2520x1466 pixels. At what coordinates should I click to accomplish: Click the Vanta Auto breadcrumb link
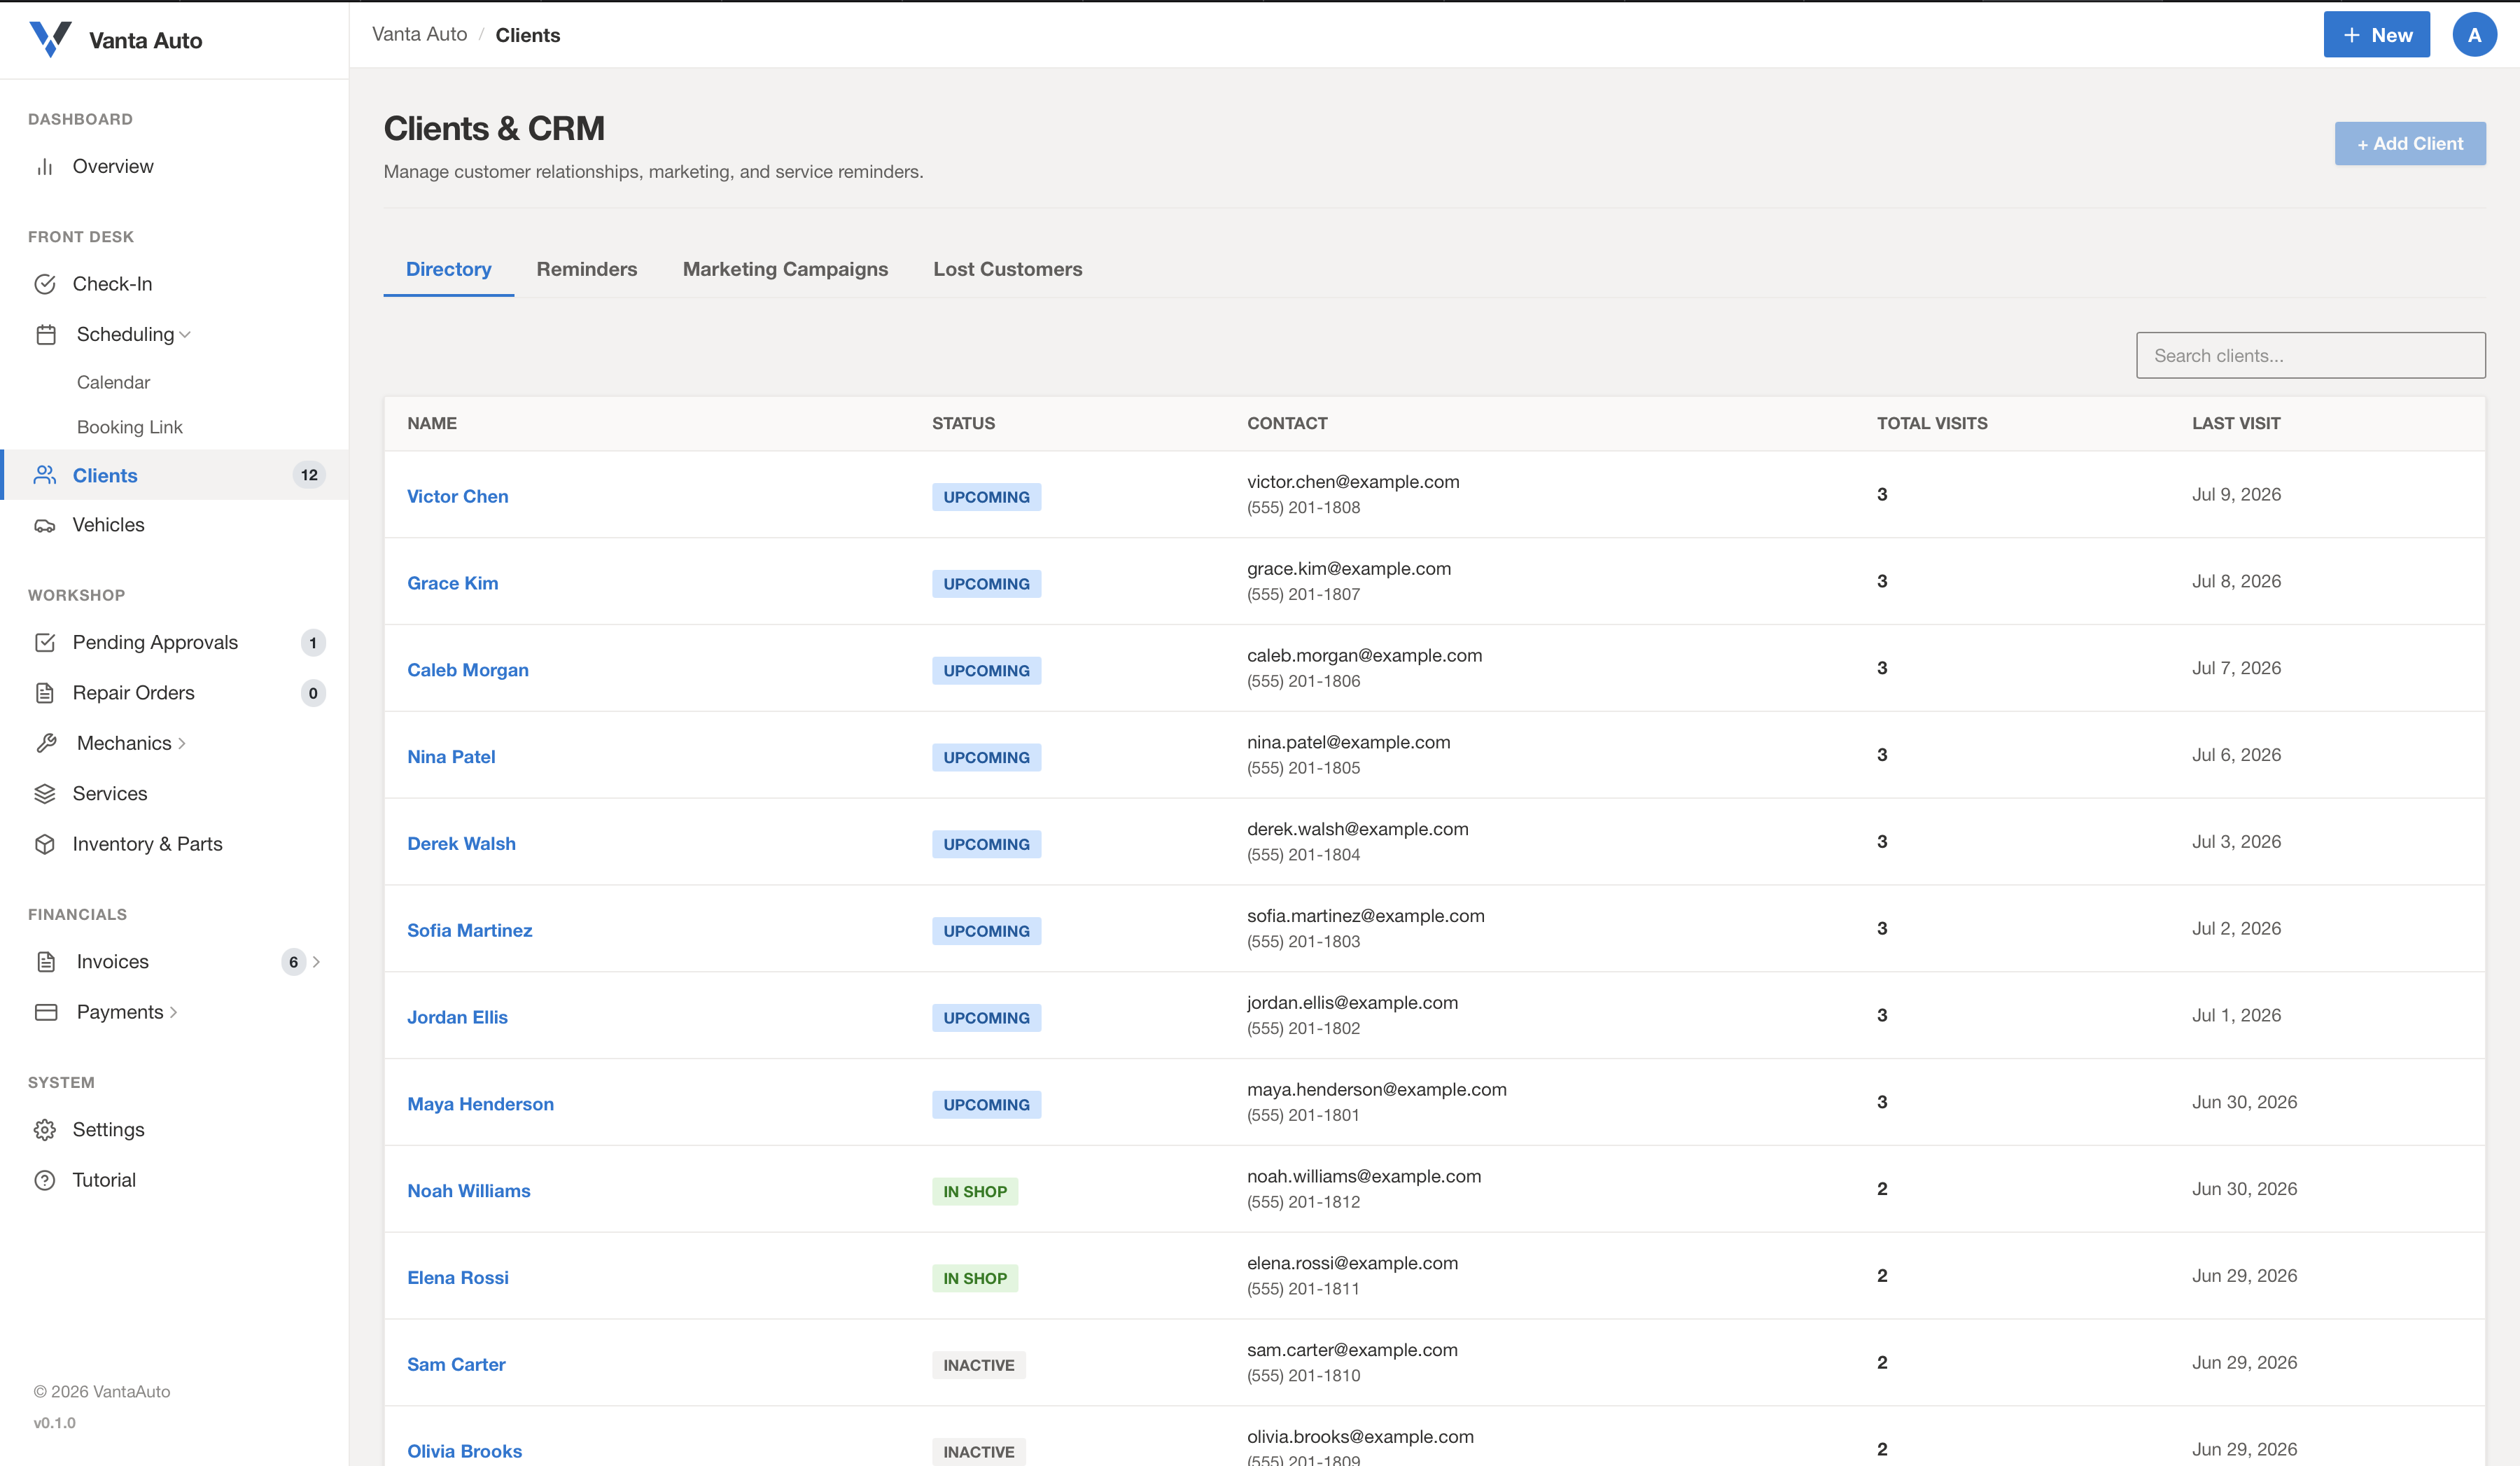click(x=419, y=34)
